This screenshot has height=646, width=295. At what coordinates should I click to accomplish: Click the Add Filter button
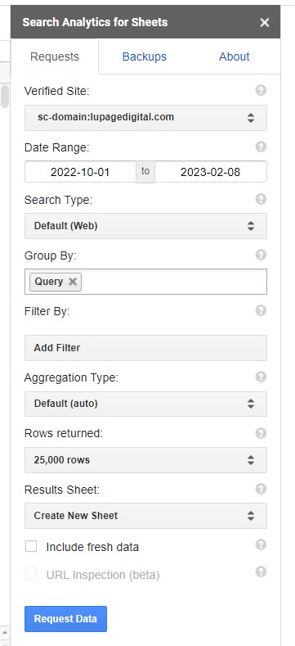coord(145,348)
